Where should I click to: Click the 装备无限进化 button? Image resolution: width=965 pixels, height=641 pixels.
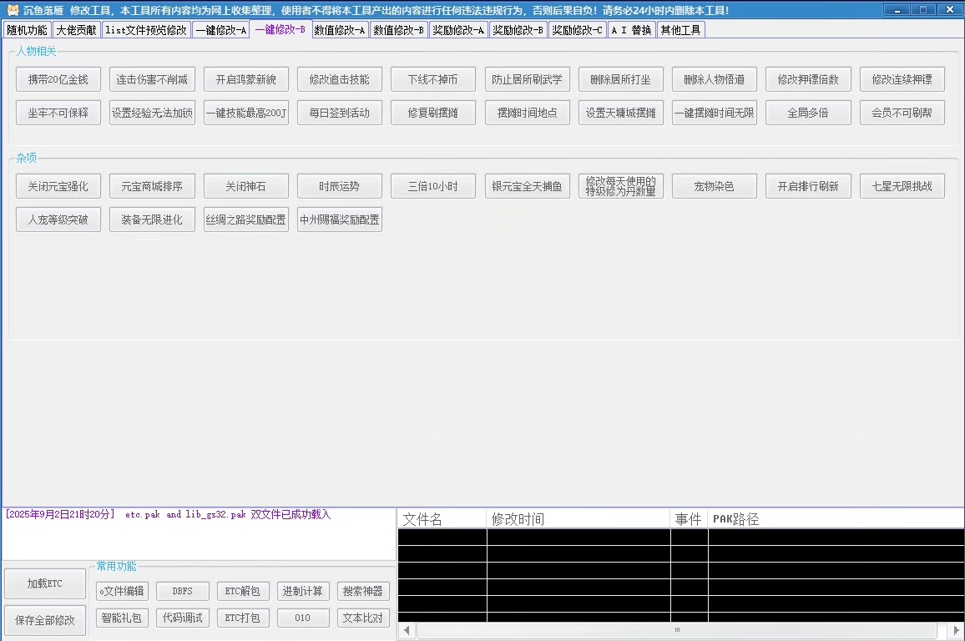click(152, 220)
